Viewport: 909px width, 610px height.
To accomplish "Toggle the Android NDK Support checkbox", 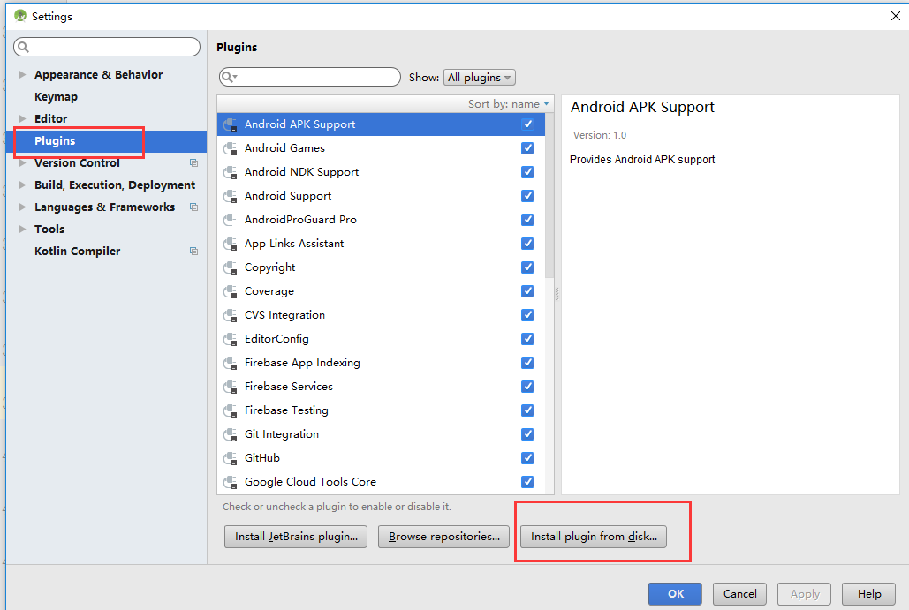I will [x=527, y=171].
